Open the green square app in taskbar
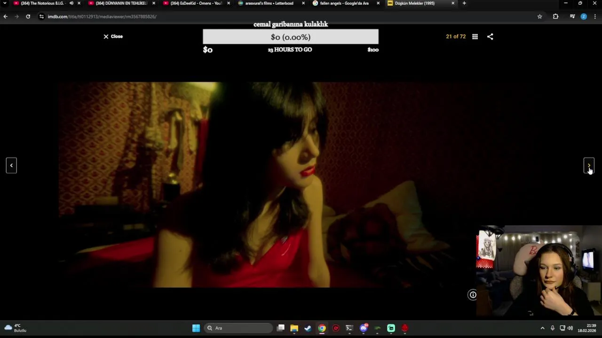This screenshot has width=602, height=338. point(391,328)
